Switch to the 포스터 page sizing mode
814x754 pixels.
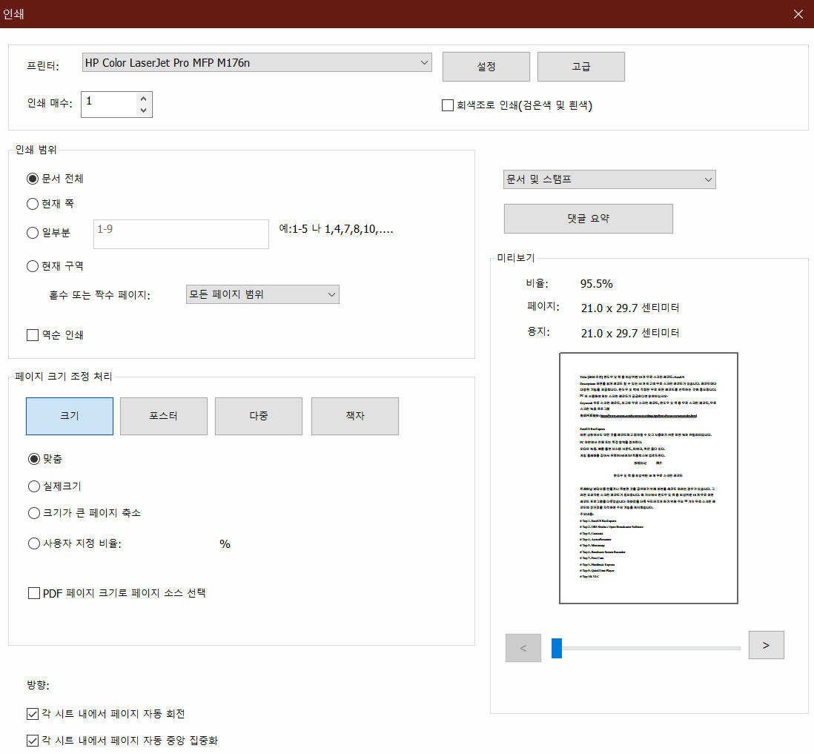point(163,416)
